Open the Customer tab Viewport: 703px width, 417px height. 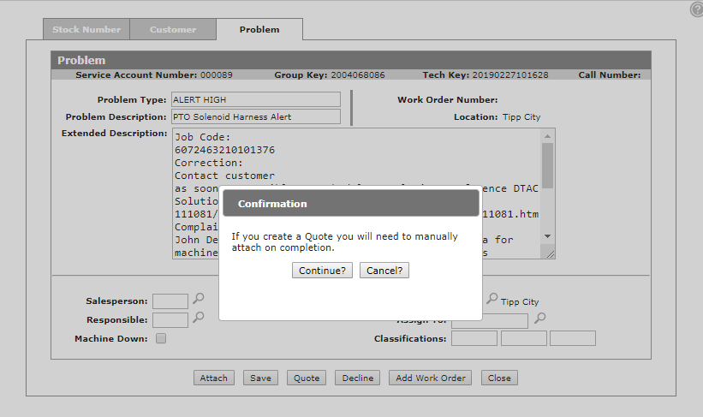pyautogui.click(x=173, y=29)
